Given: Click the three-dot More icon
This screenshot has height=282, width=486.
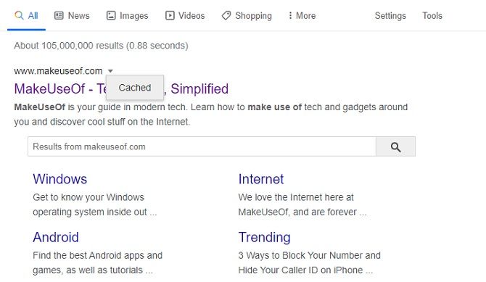Looking at the screenshot, I should click(x=290, y=15).
